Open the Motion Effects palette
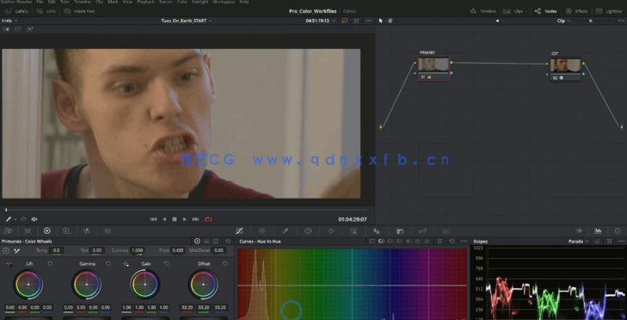 coord(107,231)
